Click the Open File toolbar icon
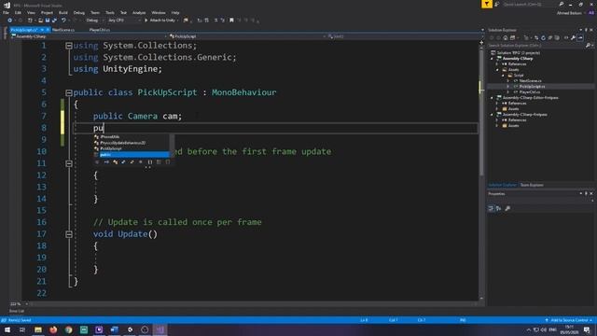Image resolution: width=597 pixels, height=336 pixels. pos(40,21)
